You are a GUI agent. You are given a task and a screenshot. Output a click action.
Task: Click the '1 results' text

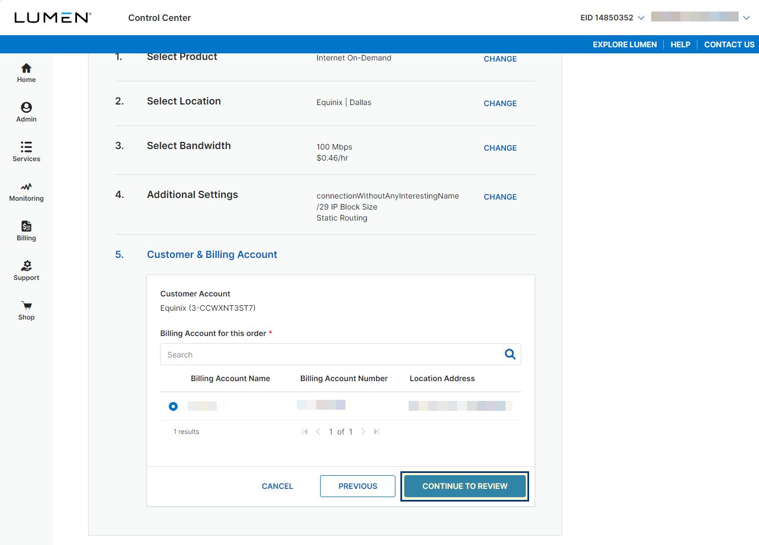pos(186,432)
